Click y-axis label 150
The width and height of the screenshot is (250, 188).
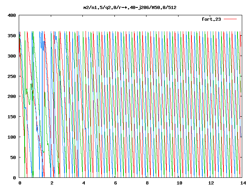click(x=12, y=117)
